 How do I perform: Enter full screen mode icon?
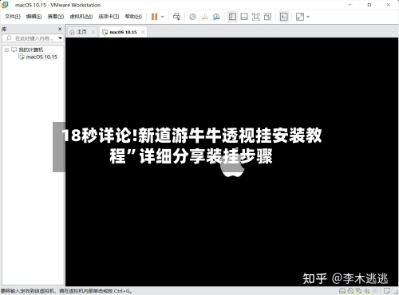tap(256, 17)
